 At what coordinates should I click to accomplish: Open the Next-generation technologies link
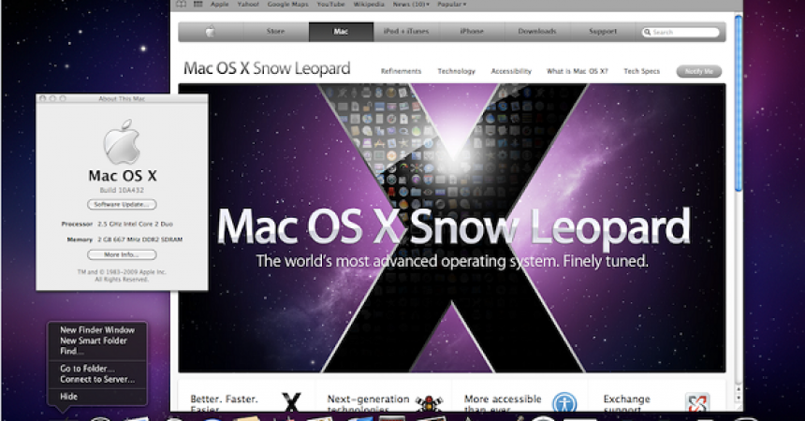click(368, 403)
